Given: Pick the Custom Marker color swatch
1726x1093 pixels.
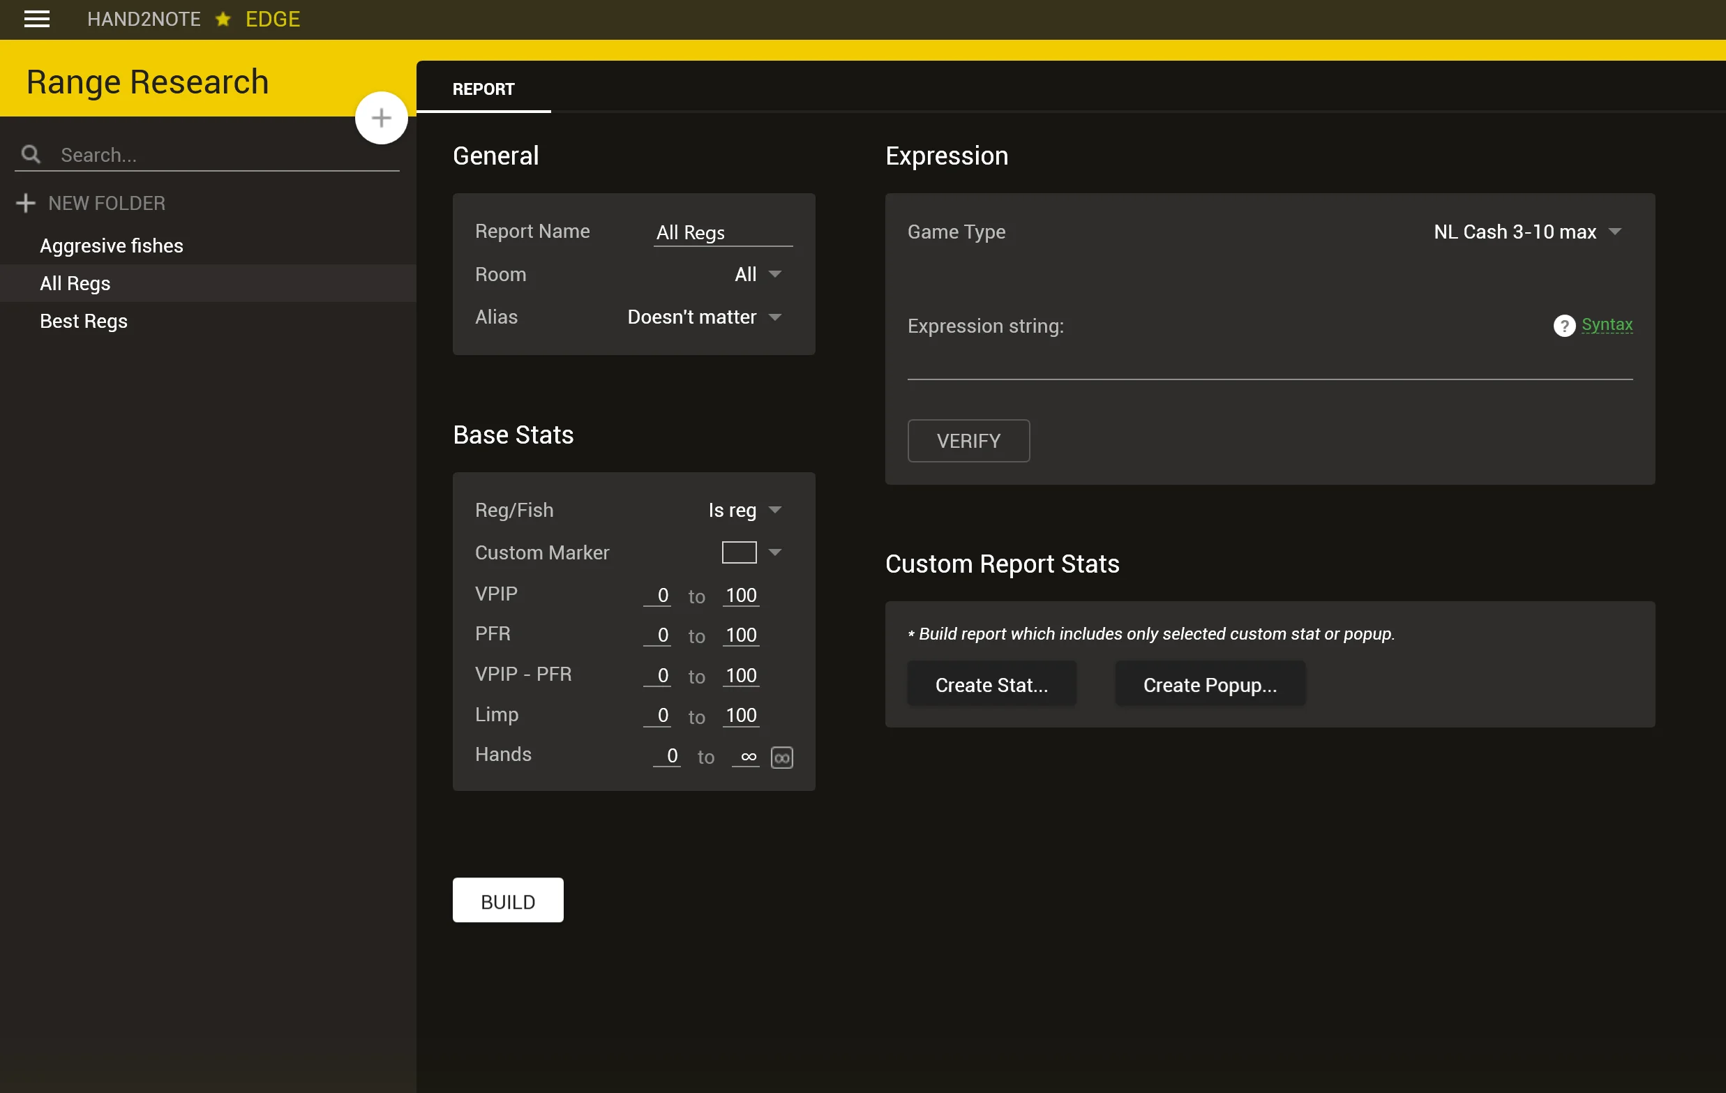Looking at the screenshot, I should coord(737,552).
